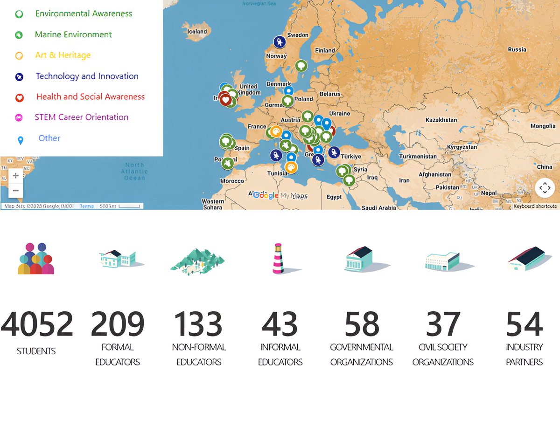Click the Art & Heritage legend icon
Screen dimensions: 560x426
coord(19,56)
